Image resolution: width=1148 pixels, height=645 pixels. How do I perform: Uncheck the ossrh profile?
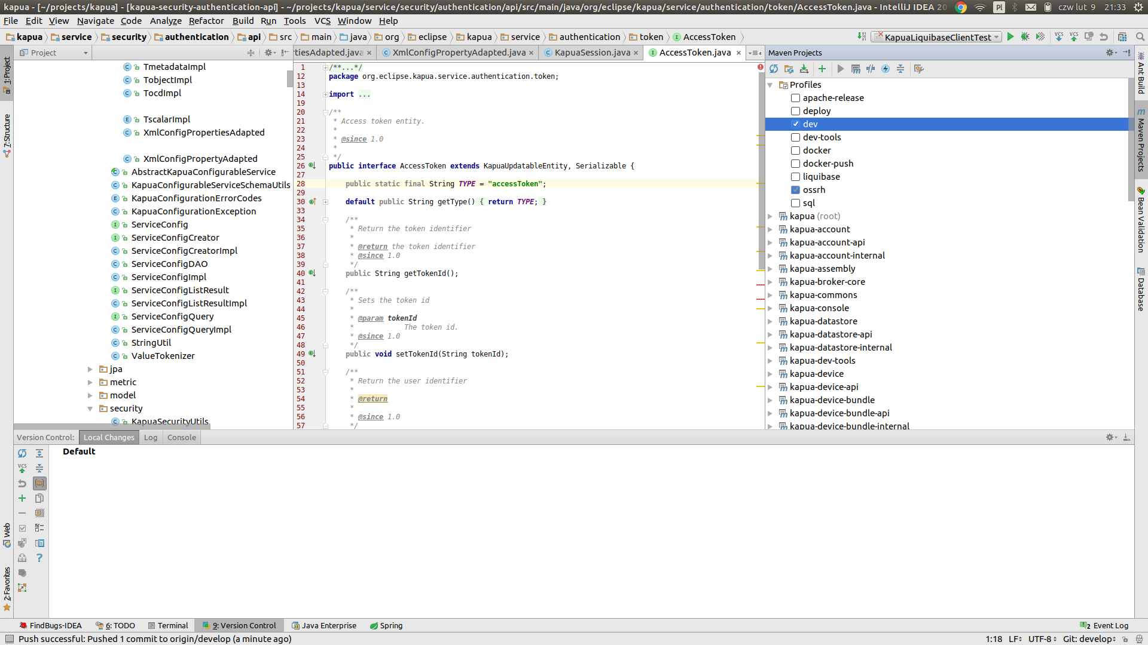[796, 190]
